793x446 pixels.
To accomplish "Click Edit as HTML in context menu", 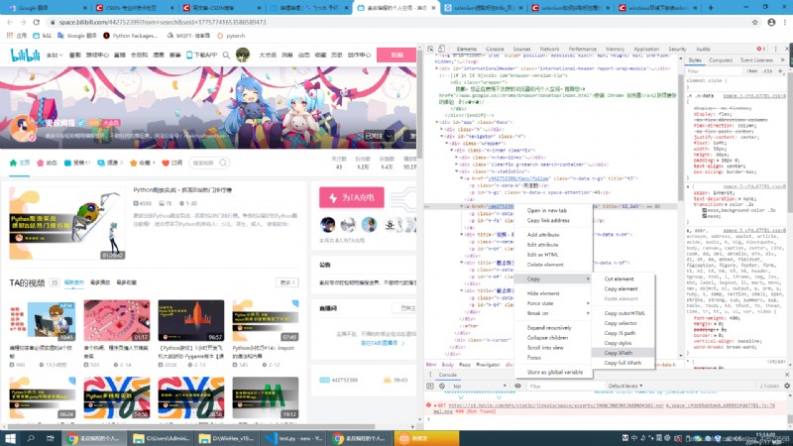I will [542, 255].
